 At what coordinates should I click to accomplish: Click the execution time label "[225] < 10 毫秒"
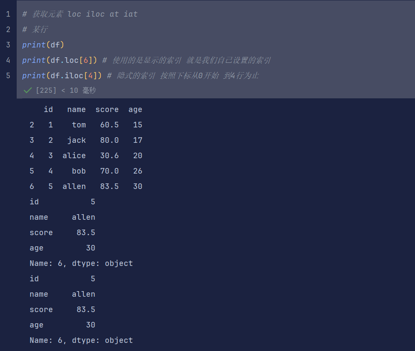(64, 90)
